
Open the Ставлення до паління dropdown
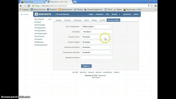[97, 47]
